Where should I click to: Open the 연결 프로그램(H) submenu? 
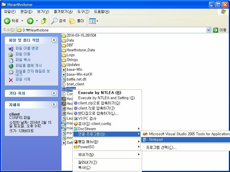[x=107, y=134]
